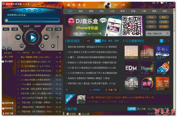Open the 首页 tab
Image resolution: width=177 pixels, height=117 pixels.
70,11
